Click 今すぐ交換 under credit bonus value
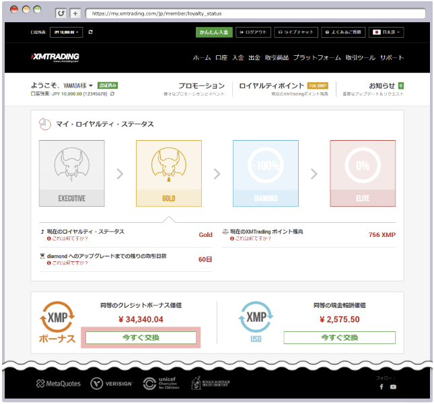This screenshot has height=404, width=434. [x=141, y=338]
